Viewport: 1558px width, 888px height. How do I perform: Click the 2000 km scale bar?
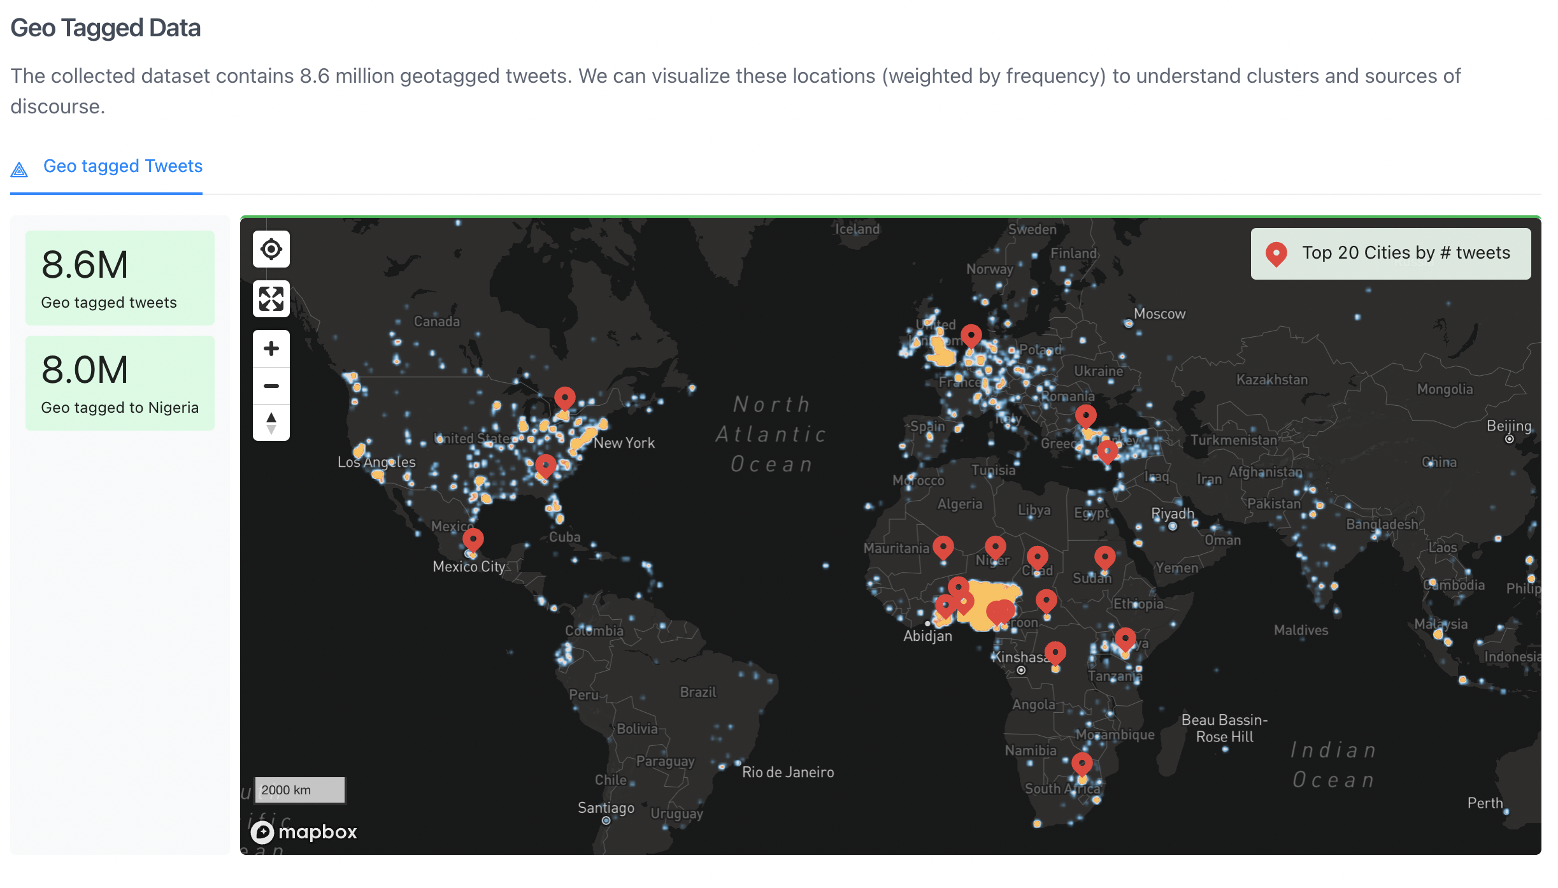click(299, 789)
